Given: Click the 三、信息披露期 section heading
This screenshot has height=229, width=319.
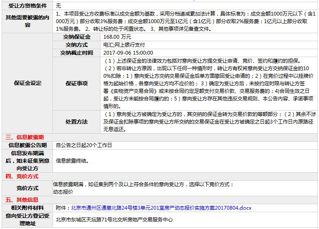Looking at the screenshot, I should [24, 137].
